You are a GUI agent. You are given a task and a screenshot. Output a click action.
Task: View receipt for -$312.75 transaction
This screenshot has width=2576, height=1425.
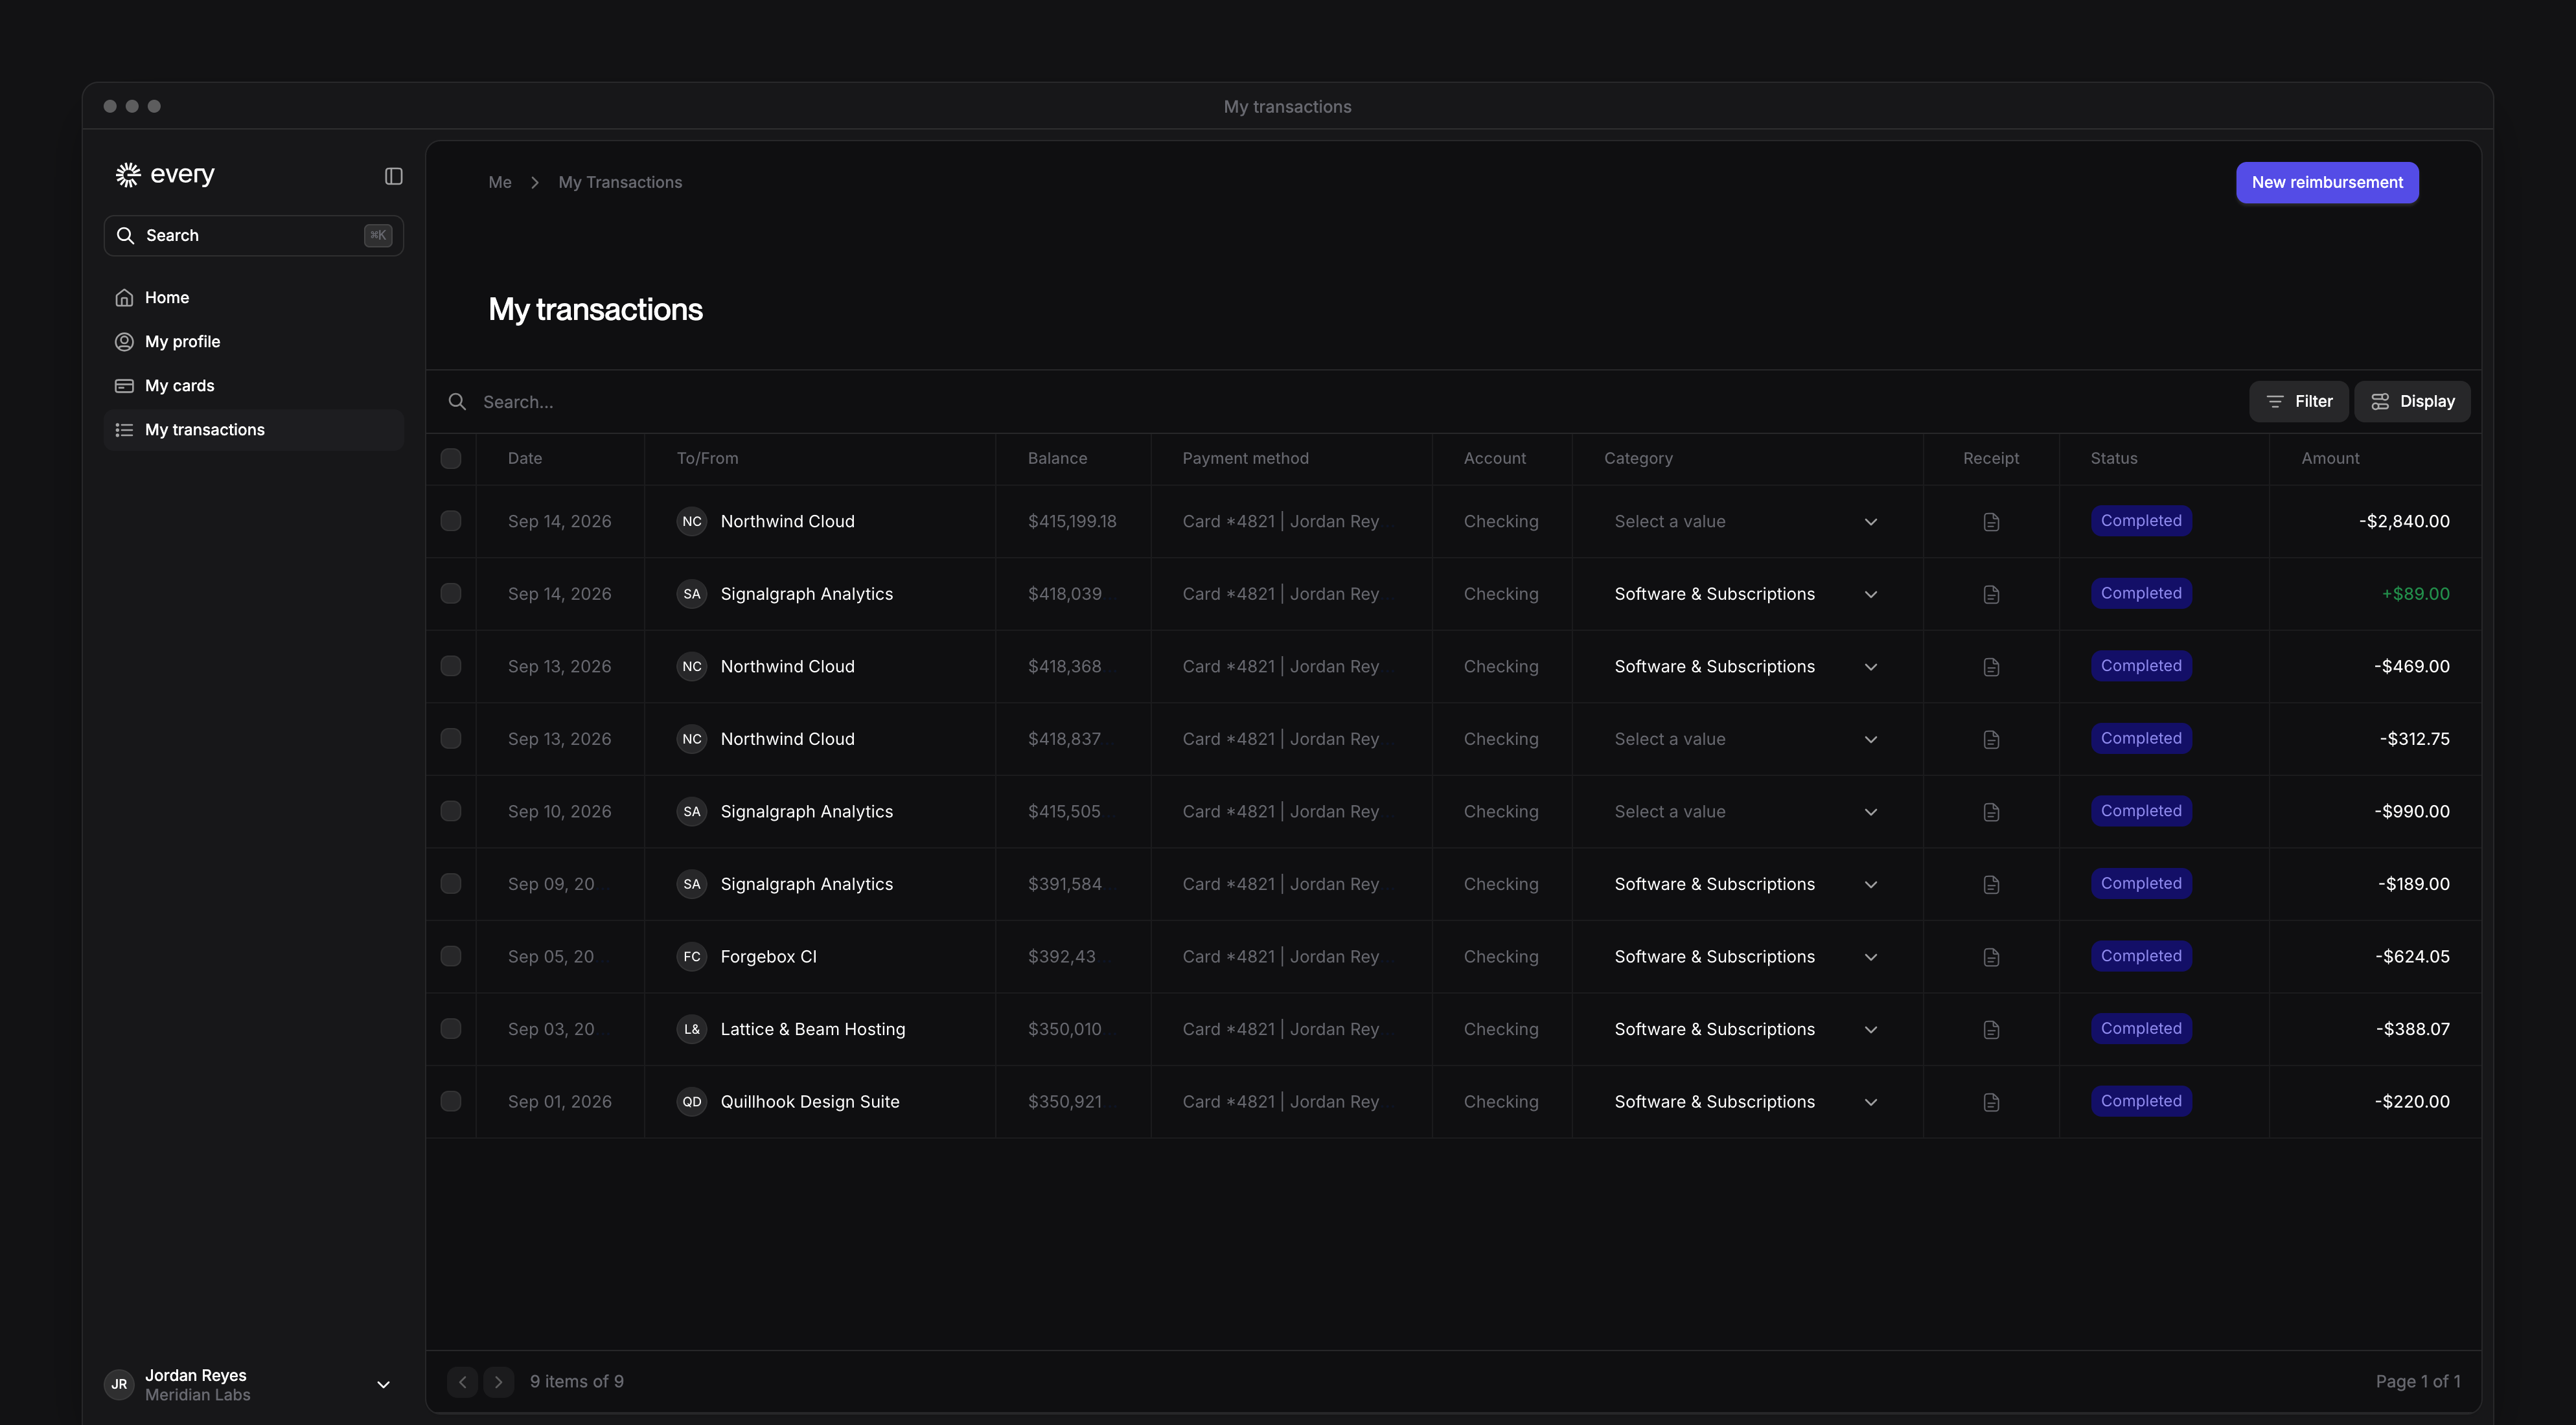(1991, 739)
